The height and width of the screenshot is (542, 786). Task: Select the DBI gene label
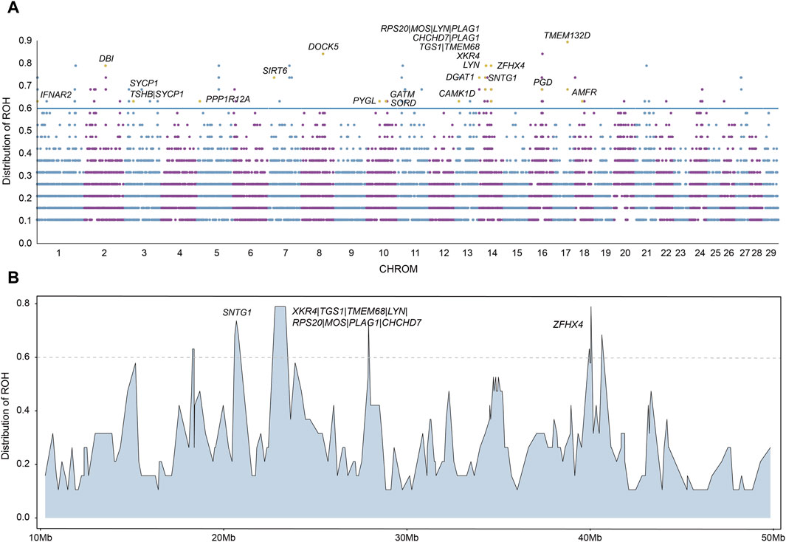pyautogui.click(x=106, y=59)
